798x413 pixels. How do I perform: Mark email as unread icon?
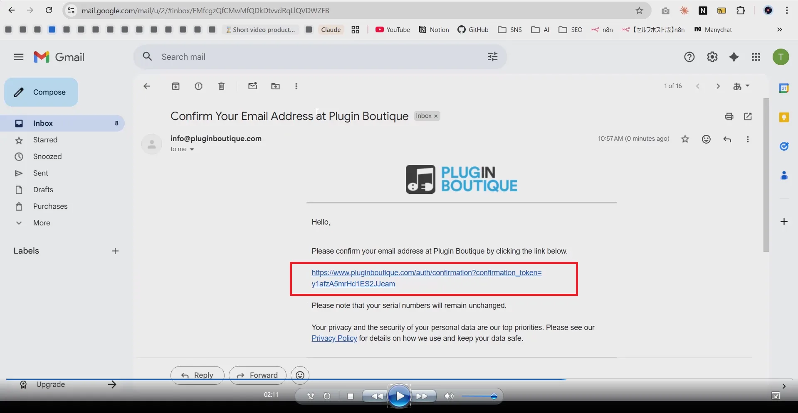252,86
